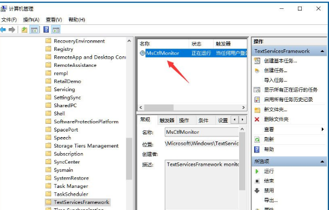Click the Speech folder icon

click(x=48, y=138)
